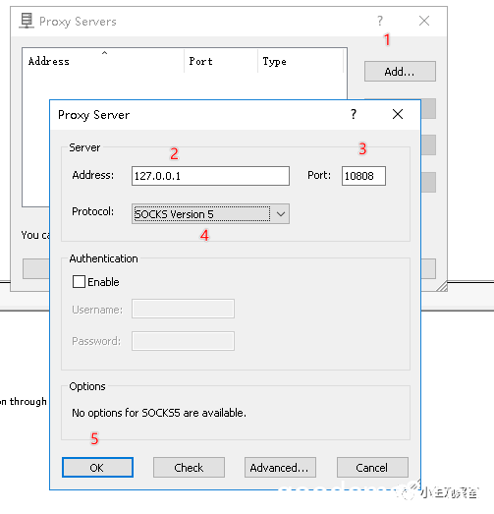Open Advanced... proxy settings

[280, 468]
